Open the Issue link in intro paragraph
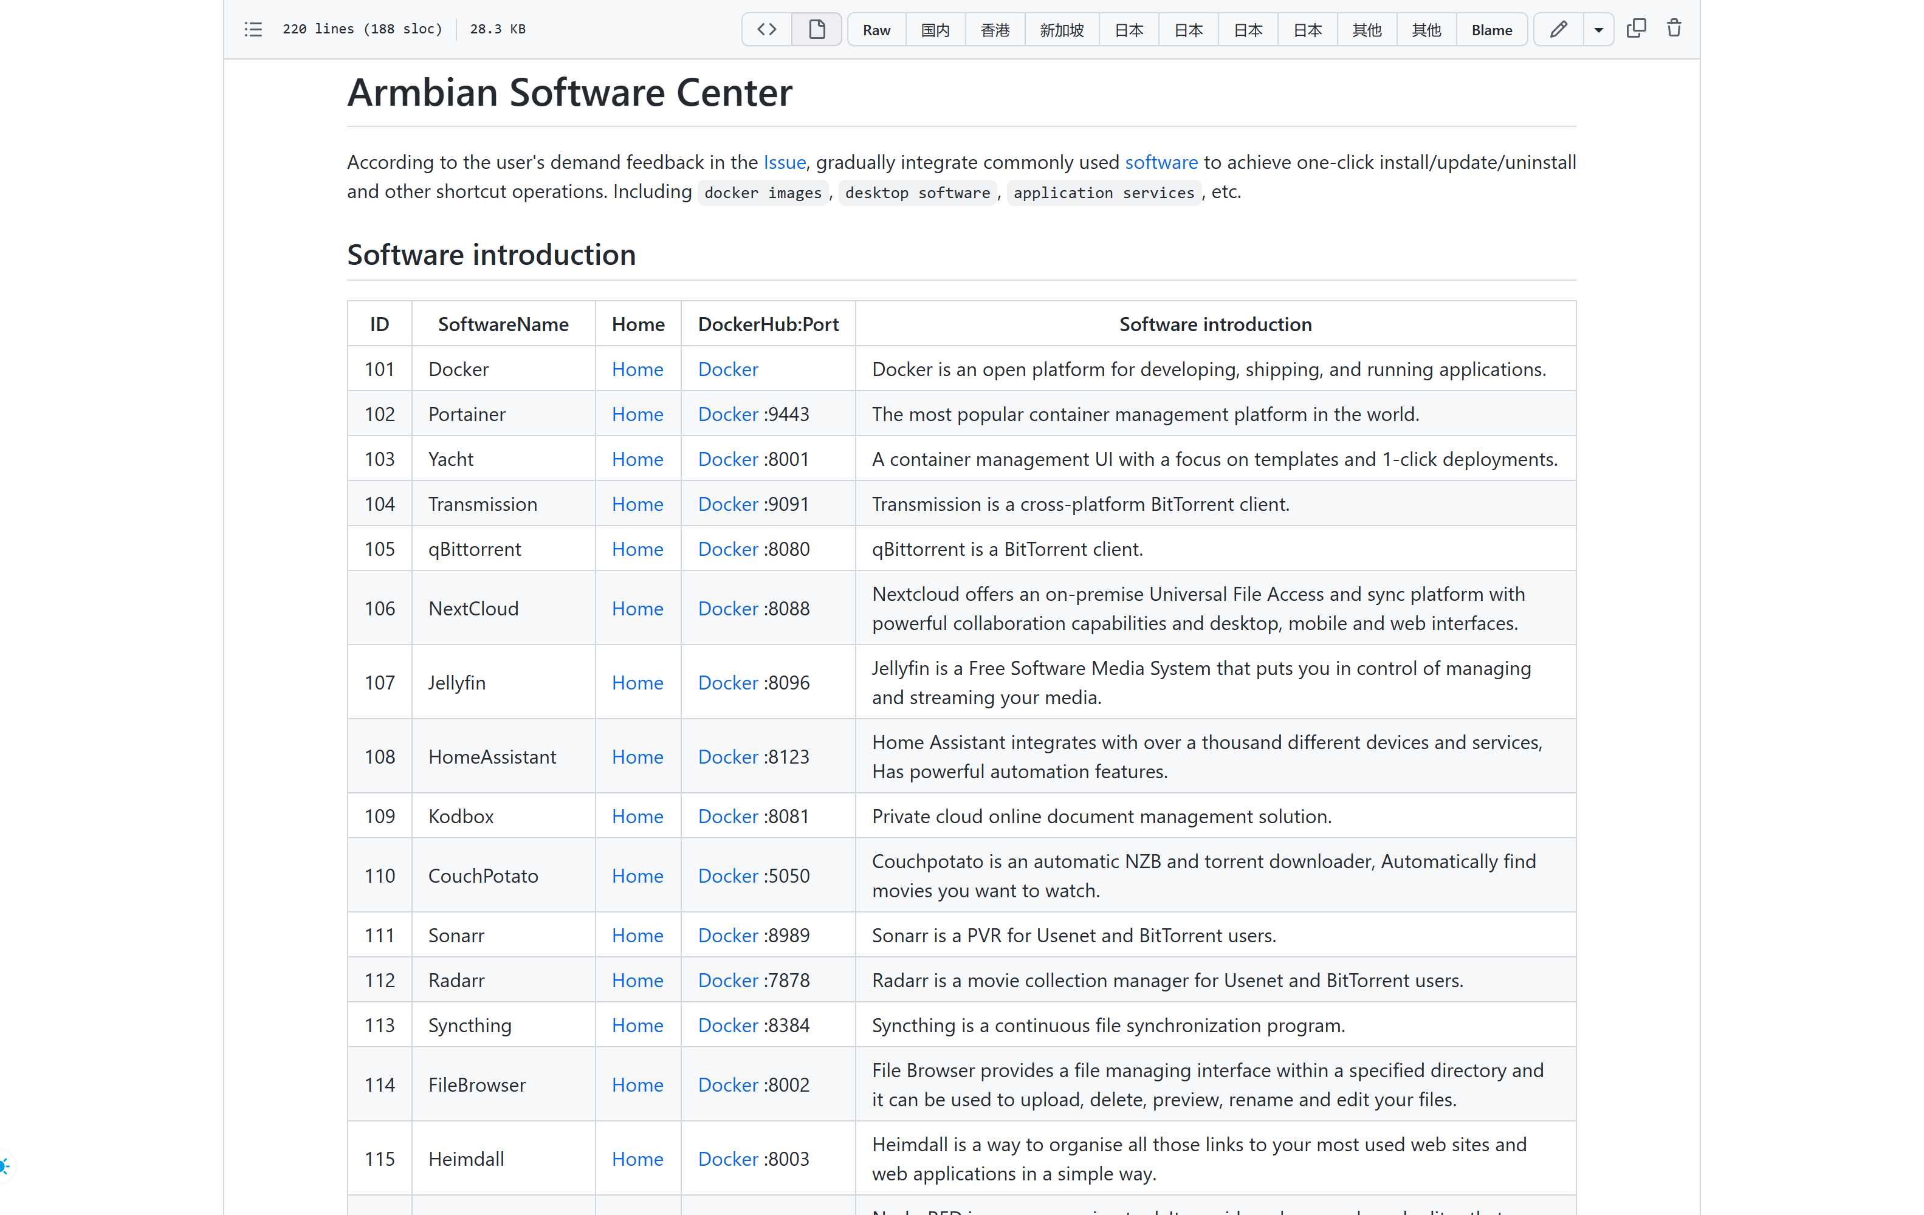This screenshot has width=1924, height=1215. (784, 162)
